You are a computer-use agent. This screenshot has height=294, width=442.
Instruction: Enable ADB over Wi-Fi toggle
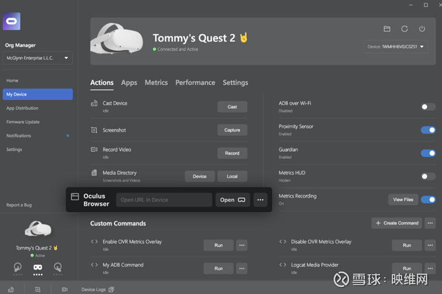tap(428, 107)
